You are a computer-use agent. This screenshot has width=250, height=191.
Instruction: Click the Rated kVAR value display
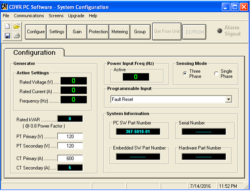(70, 119)
